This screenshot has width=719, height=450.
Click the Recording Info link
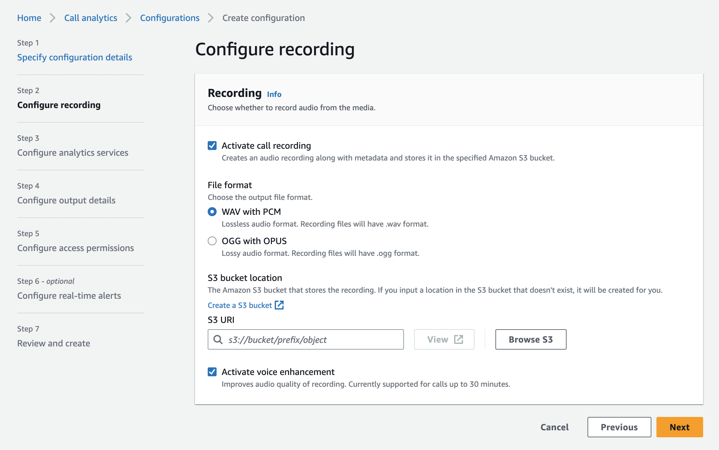click(273, 94)
